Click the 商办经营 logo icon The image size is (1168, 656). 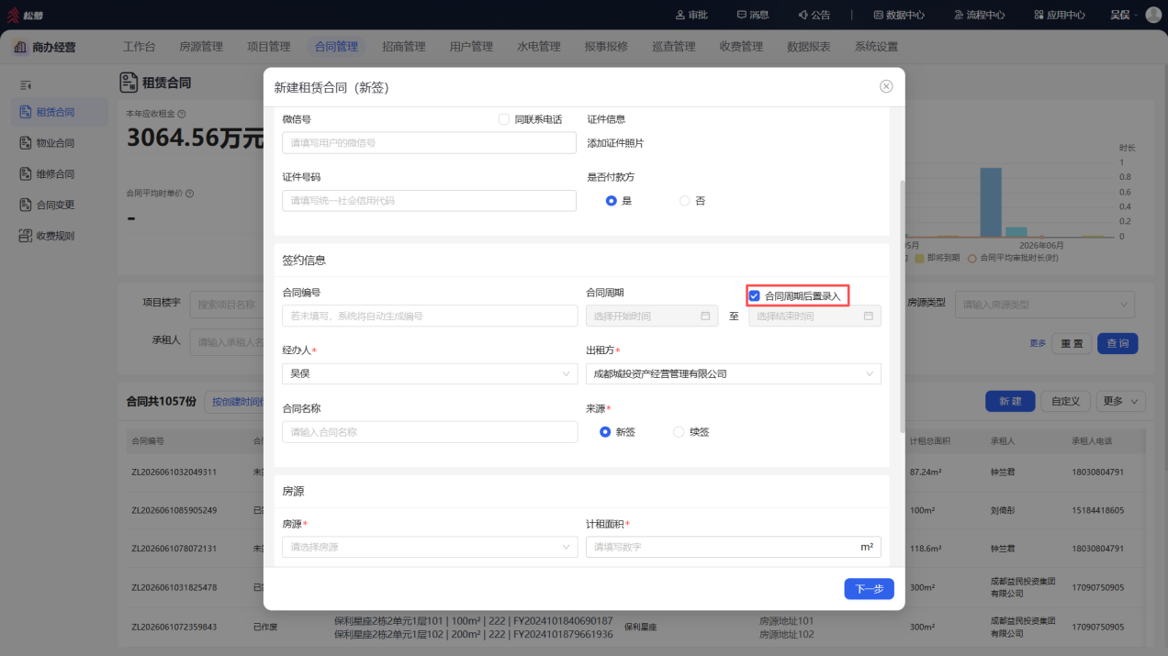(x=20, y=47)
